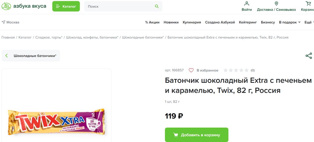Toggle the В избранное heart
Viewport: 314px width, 142px height.
[x=191, y=70]
